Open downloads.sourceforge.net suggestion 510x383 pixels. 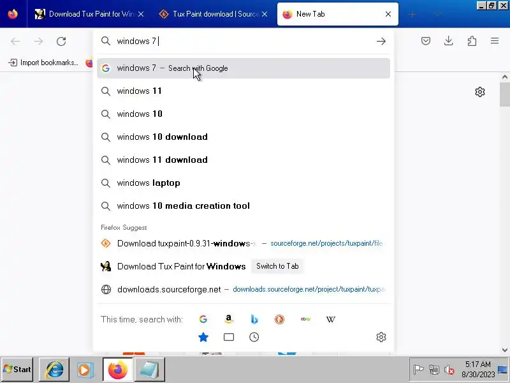tap(244, 289)
